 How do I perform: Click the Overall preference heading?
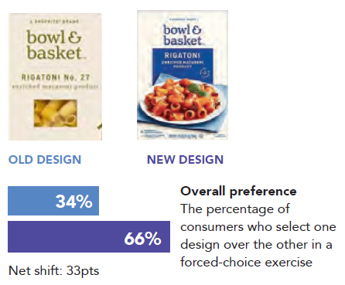(x=238, y=192)
